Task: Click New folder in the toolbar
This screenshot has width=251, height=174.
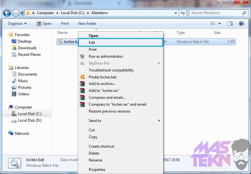Action: [87, 24]
